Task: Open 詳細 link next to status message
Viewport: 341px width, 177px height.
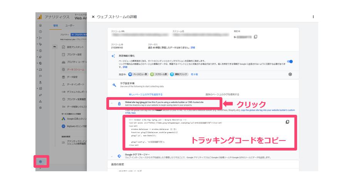Action: (193, 48)
